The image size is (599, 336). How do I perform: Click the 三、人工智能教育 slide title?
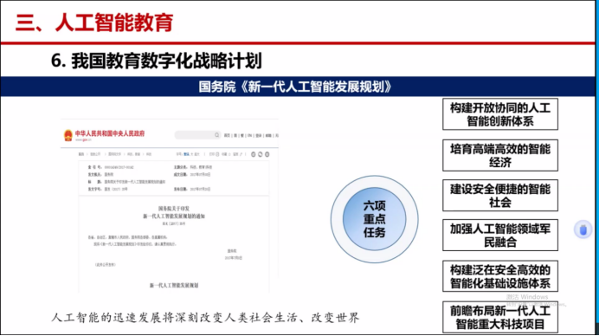tap(94, 23)
